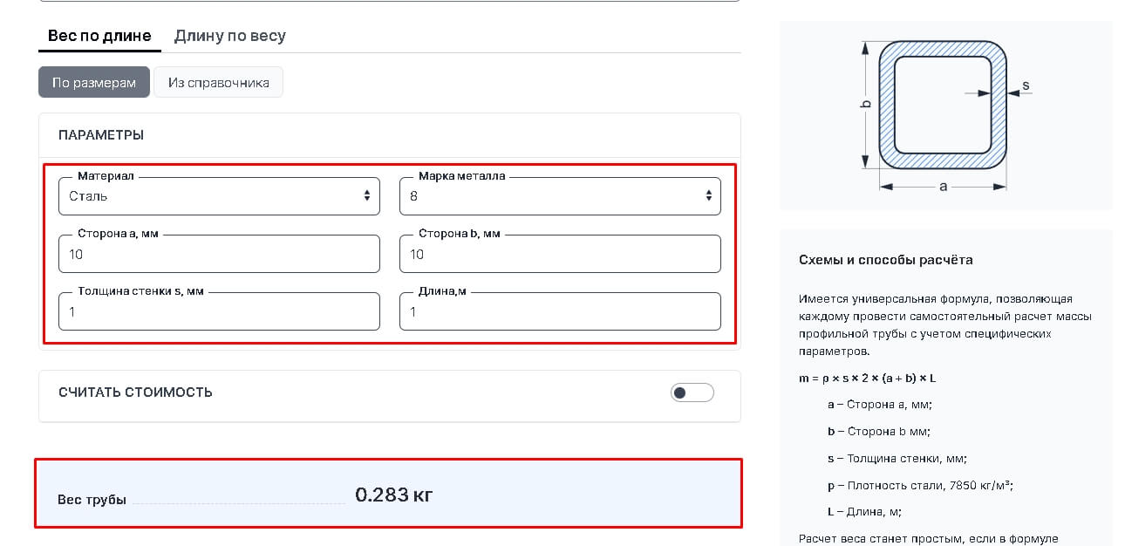Open the "Длину по весу" tab
This screenshot has width=1125, height=546.
tap(229, 36)
